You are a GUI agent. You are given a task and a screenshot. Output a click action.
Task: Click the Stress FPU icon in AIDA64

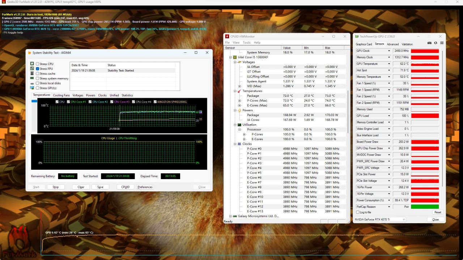pos(32,69)
